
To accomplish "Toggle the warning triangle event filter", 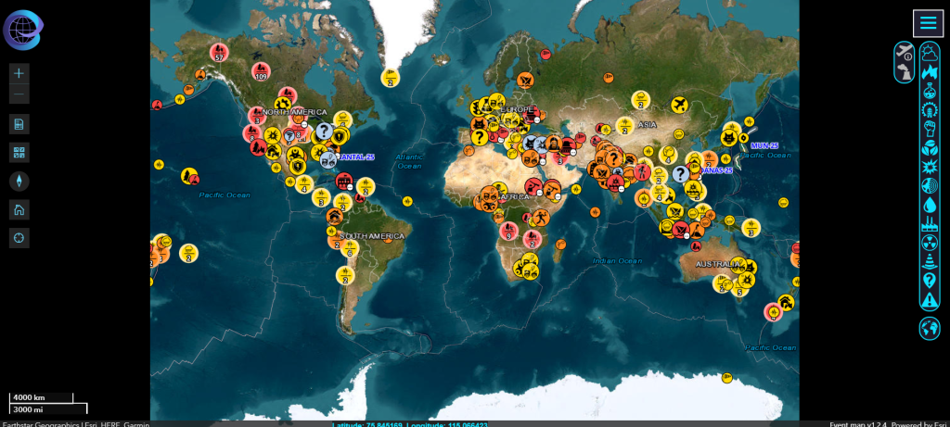I will tap(930, 299).
